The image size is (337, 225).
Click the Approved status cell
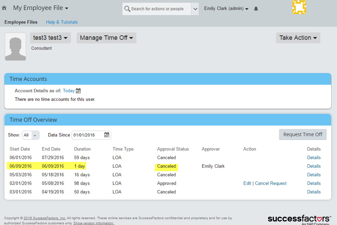[166, 183]
